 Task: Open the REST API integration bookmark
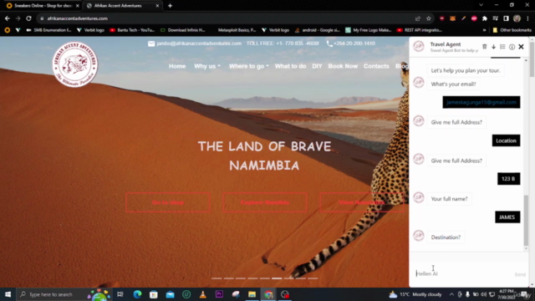click(x=420, y=30)
